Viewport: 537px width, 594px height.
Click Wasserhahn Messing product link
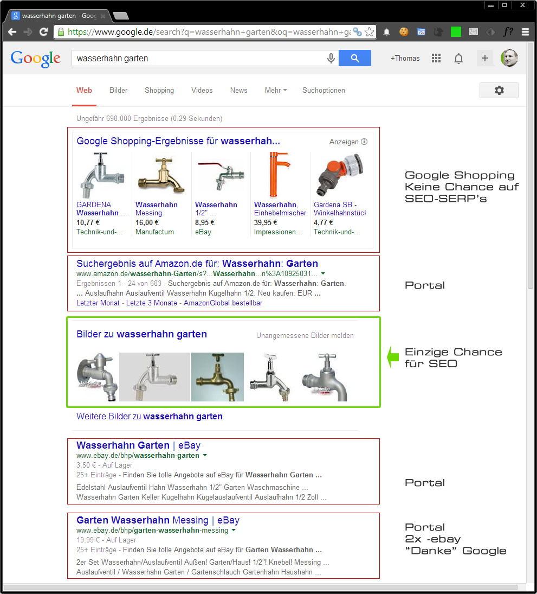click(156, 209)
